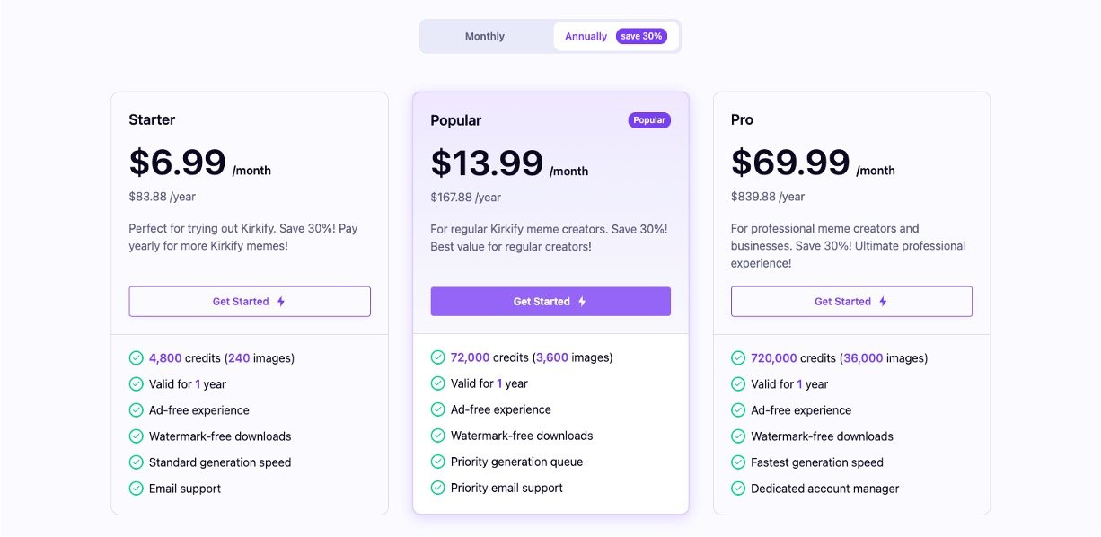Click lightning icon in Popular button
Image resolution: width=1101 pixels, height=537 pixels.
click(582, 302)
